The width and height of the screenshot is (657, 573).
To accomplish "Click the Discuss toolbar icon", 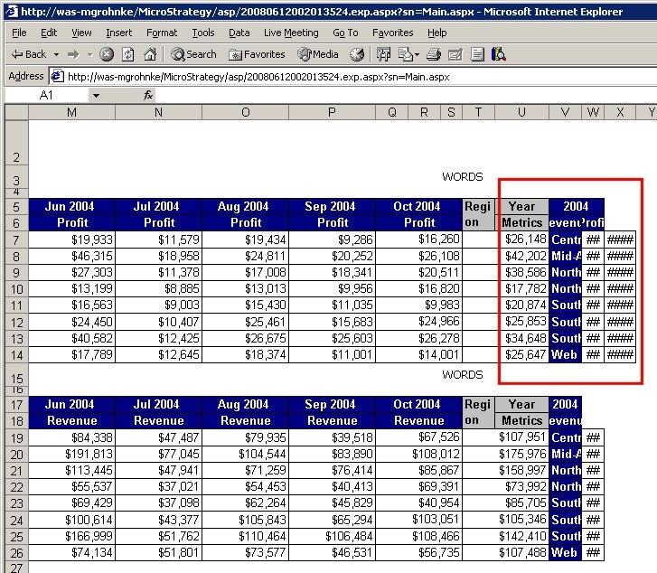I will [455, 54].
